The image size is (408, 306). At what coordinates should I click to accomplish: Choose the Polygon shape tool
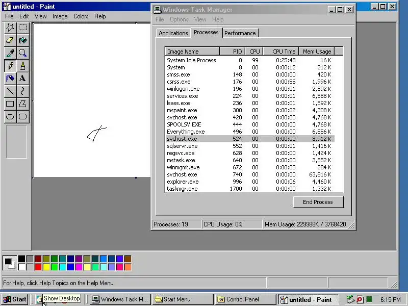(x=22, y=104)
